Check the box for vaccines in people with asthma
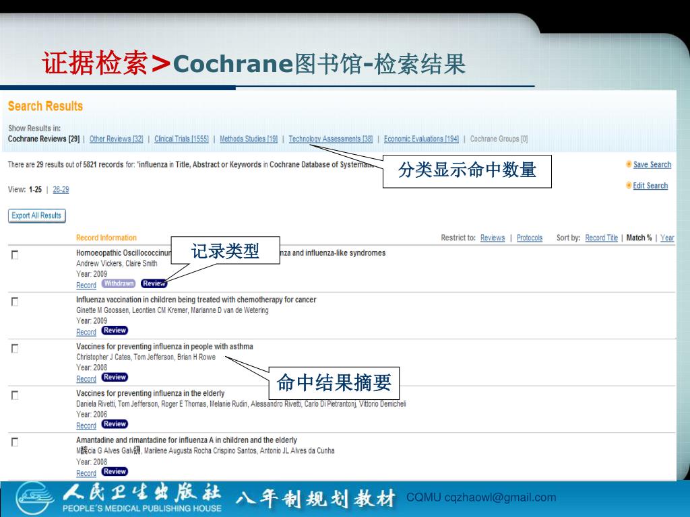 (x=15, y=349)
